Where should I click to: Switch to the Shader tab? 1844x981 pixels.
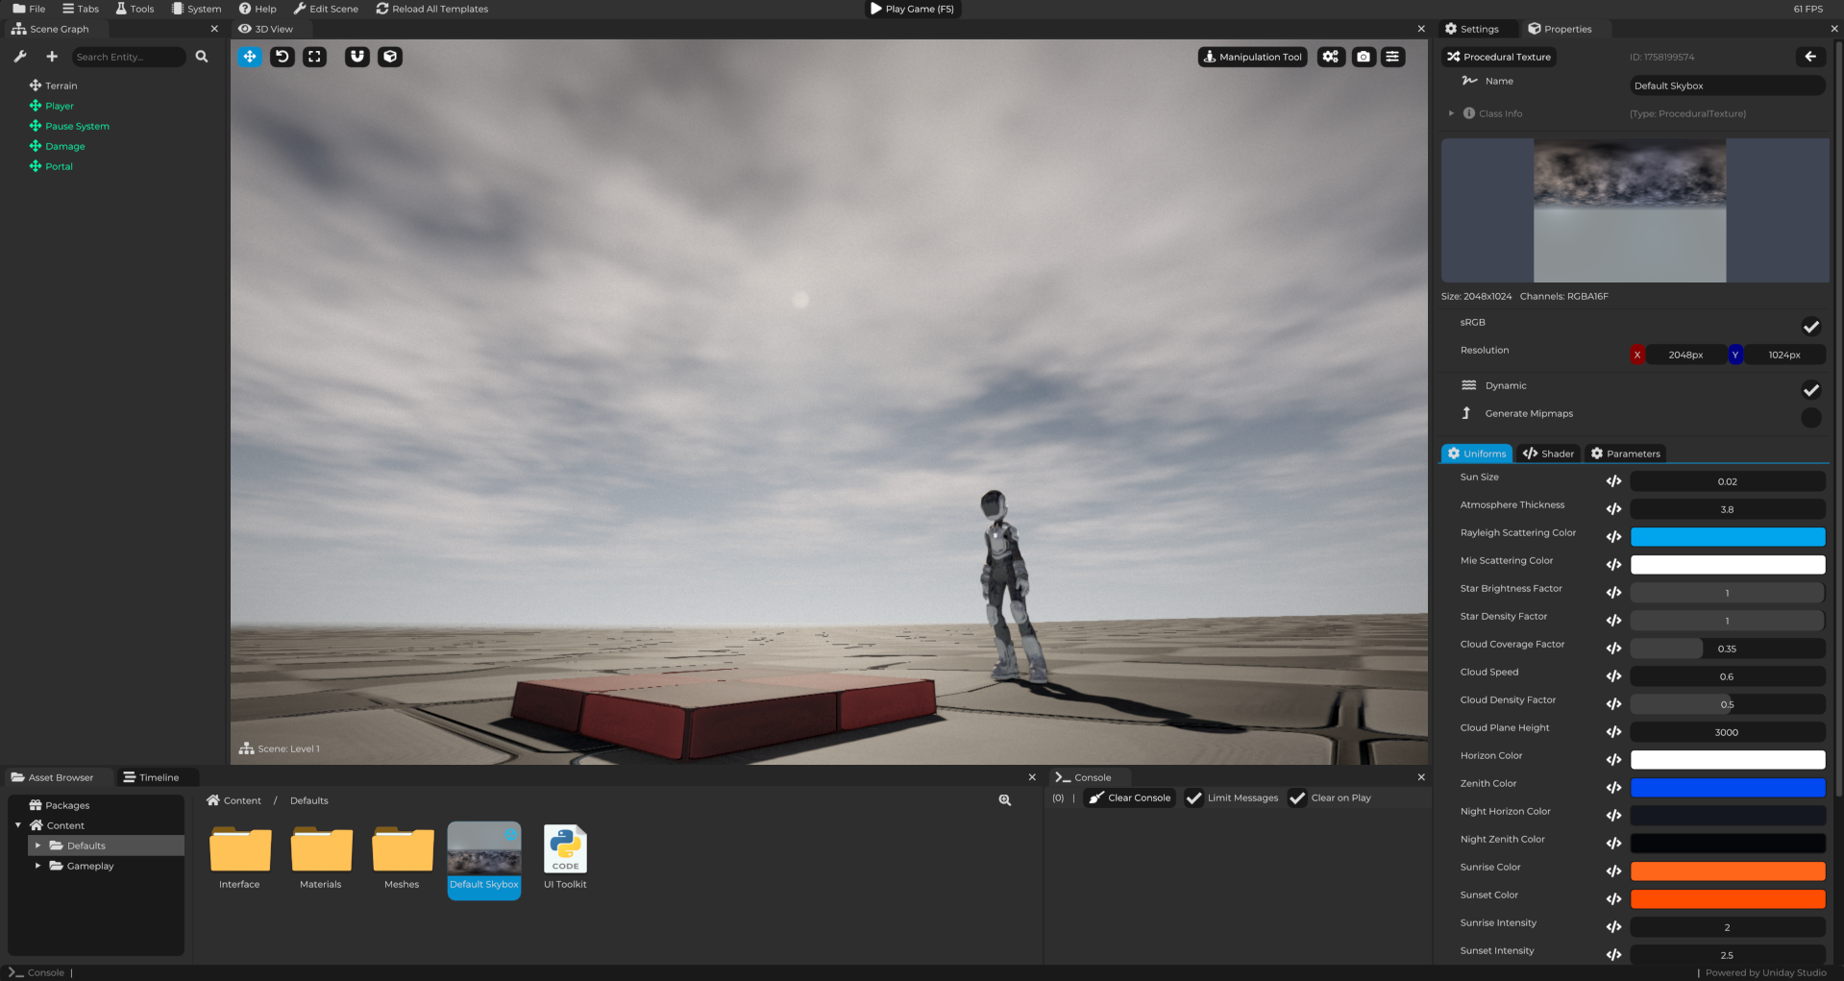point(1548,453)
